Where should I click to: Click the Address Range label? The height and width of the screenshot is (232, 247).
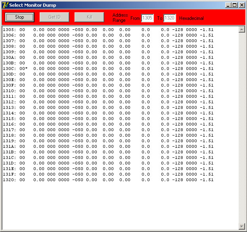120,17
